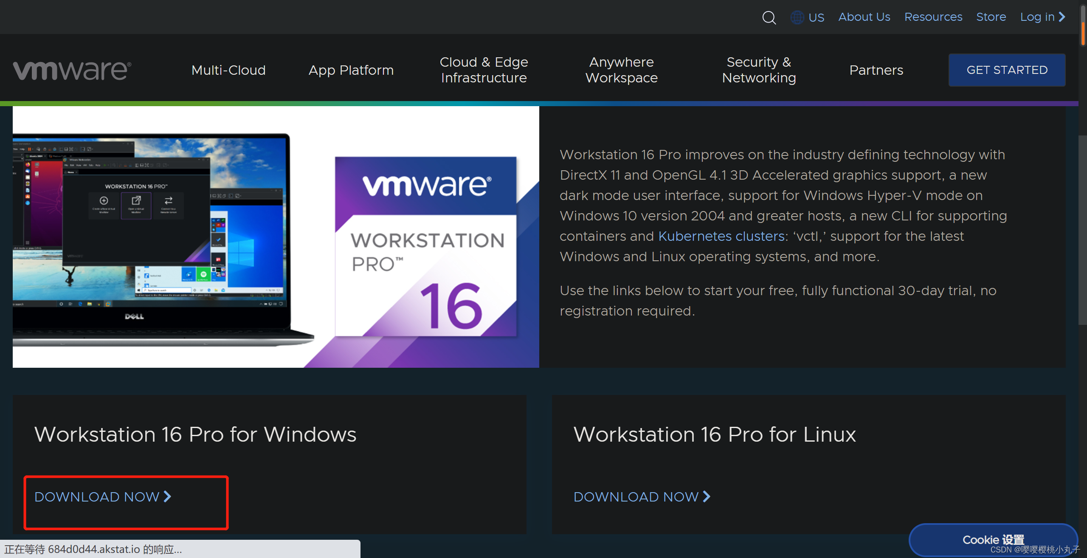This screenshot has width=1087, height=558.
Task: Expand the Log in chevron arrow
Action: pos(1062,17)
